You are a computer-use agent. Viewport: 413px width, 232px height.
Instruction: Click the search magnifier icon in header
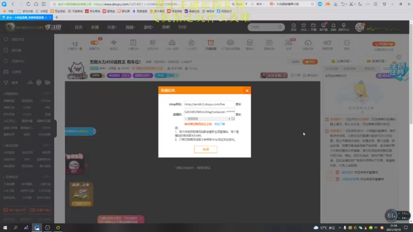point(280,27)
